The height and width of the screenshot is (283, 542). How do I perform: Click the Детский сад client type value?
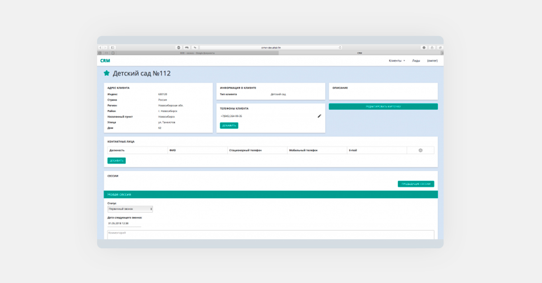(278, 94)
